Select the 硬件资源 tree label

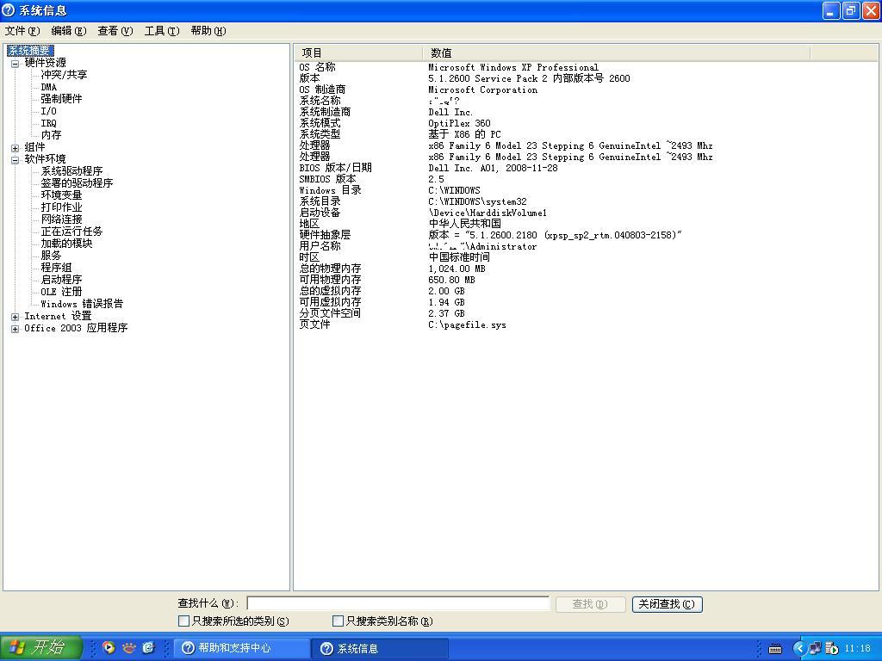(x=45, y=62)
